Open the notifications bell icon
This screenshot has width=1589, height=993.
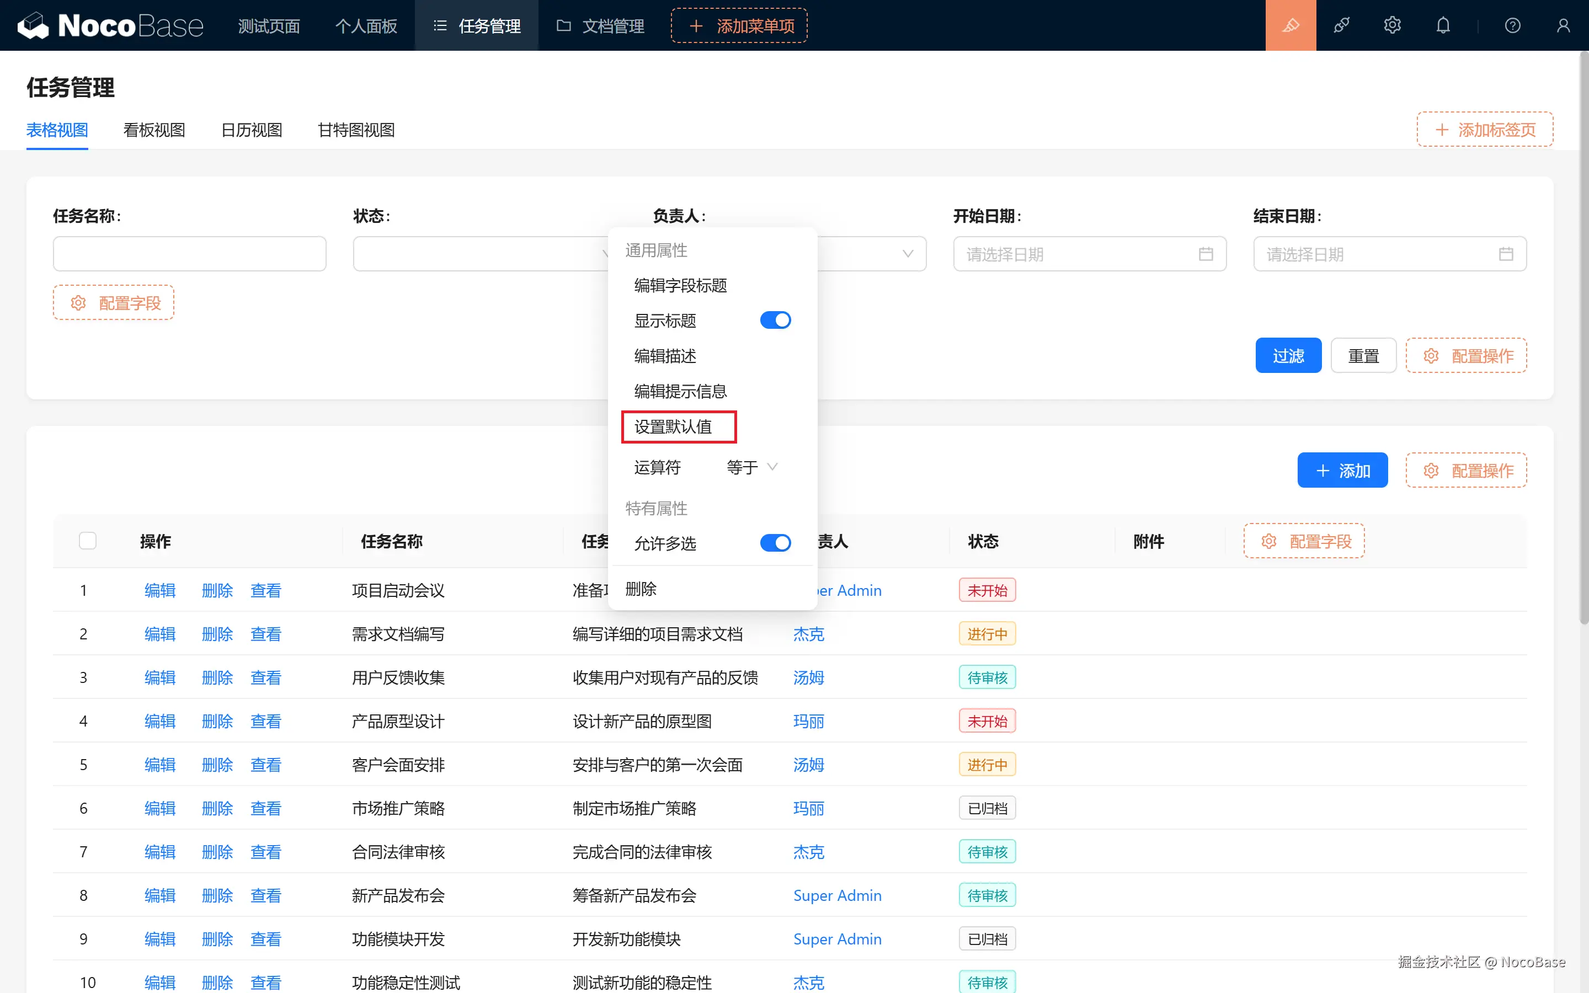point(1443,25)
